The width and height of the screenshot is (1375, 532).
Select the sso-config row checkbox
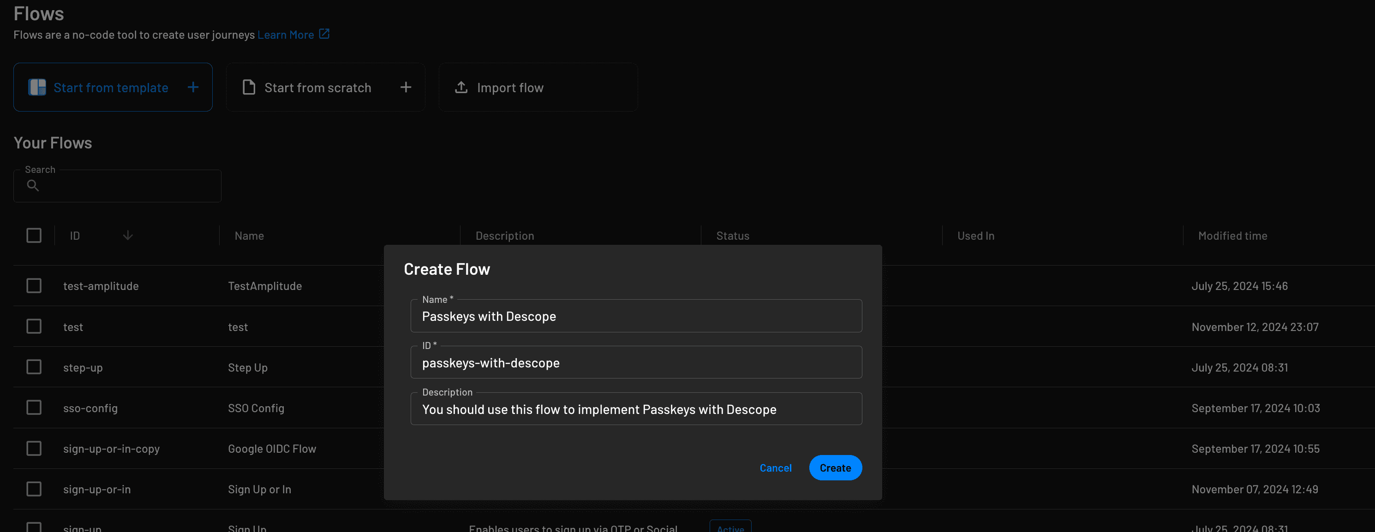pyautogui.click(x=34, y=407)
